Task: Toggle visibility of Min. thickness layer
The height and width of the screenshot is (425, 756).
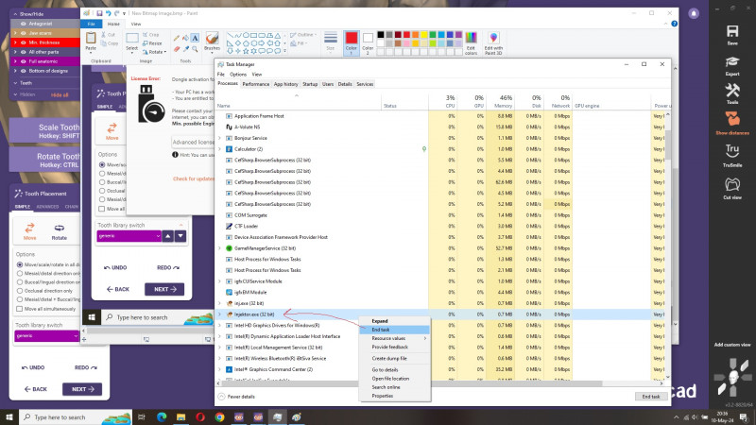Action: (x=23, y=43)
